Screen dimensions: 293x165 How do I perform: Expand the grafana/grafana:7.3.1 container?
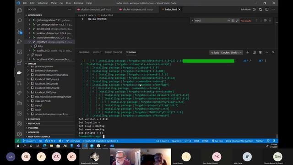[x=29, y=20]
